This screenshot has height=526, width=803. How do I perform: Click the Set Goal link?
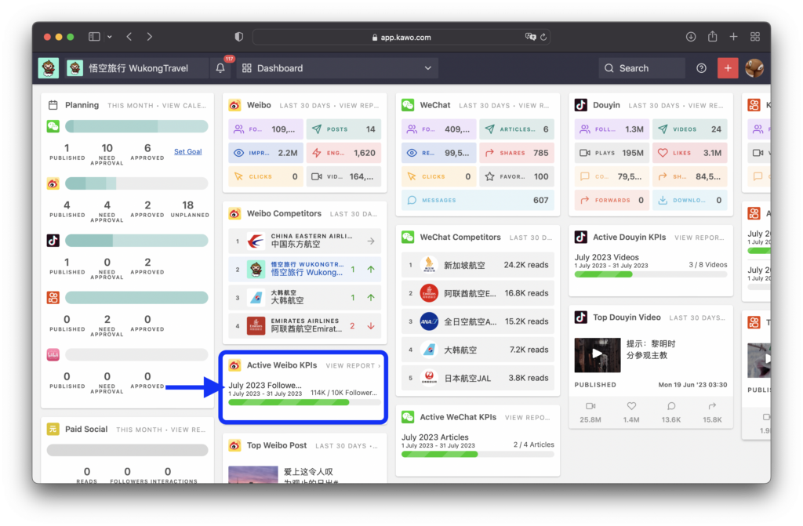click(x=188, y=151)
